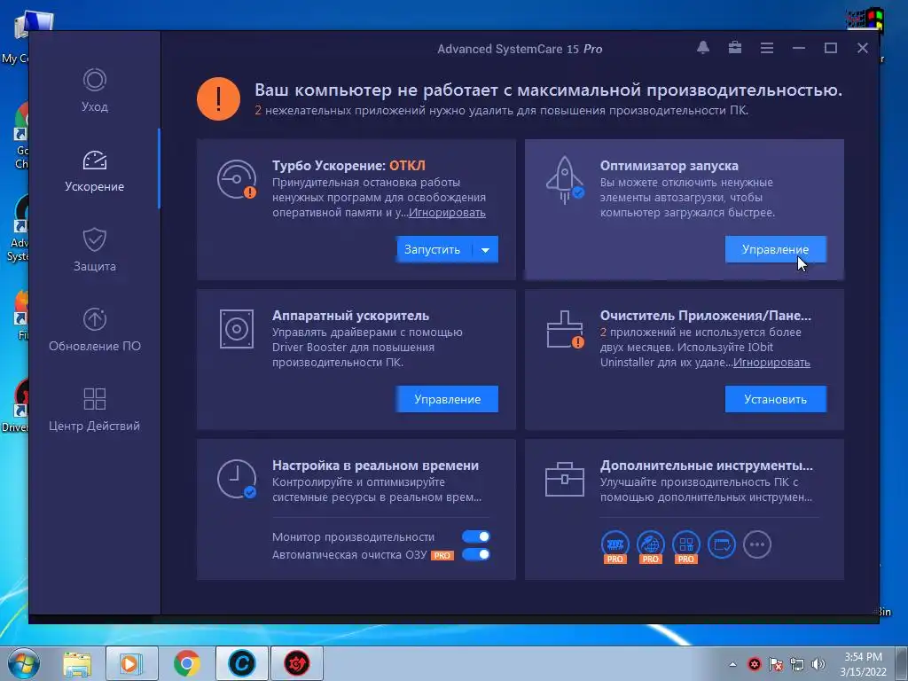Click the Дополнительные инструменты toolbox icon
908x681 pixels.
point(565,479)
